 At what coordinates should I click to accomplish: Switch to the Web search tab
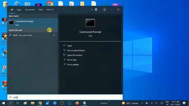click(x=41, y=10)
